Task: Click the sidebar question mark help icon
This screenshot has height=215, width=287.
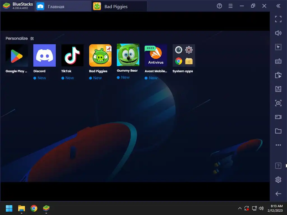Action: (x=278, y=166)
